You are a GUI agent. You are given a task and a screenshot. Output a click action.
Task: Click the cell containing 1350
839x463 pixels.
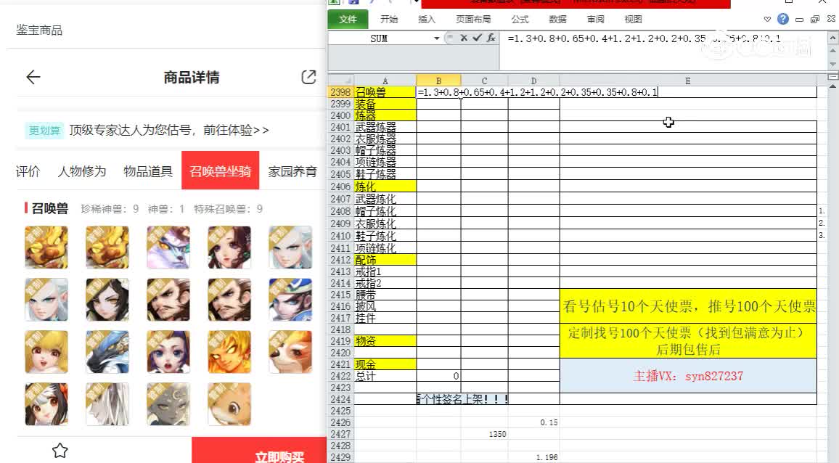(x=484, y=434)
